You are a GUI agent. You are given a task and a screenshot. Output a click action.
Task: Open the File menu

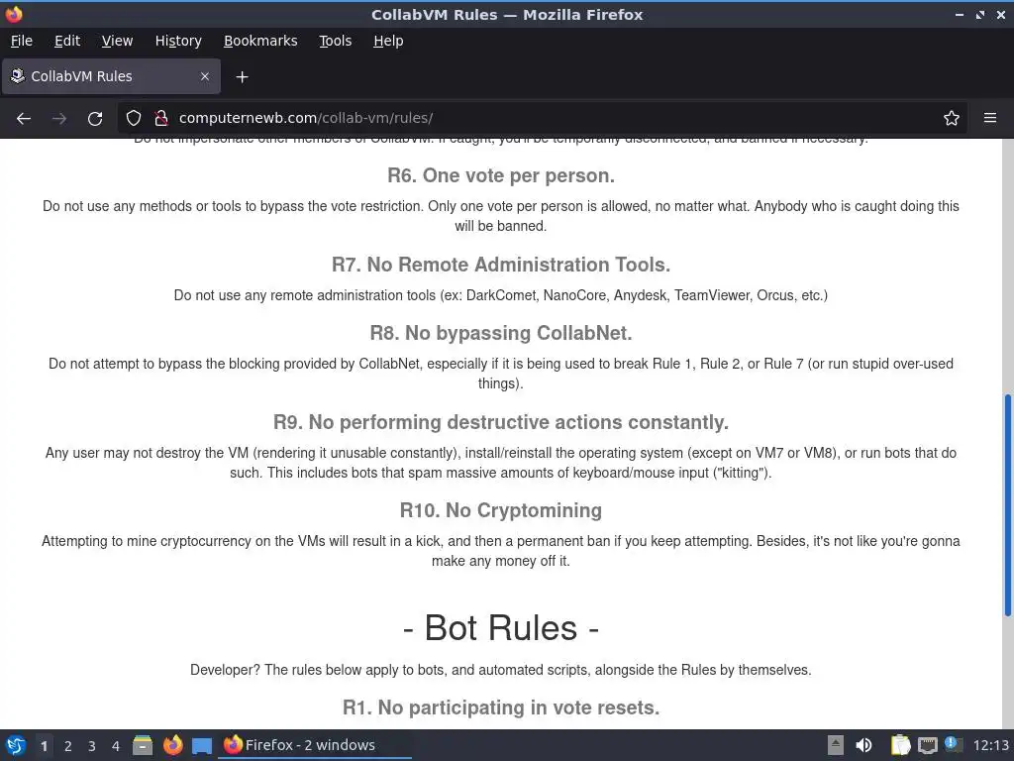tap(22, 41)
